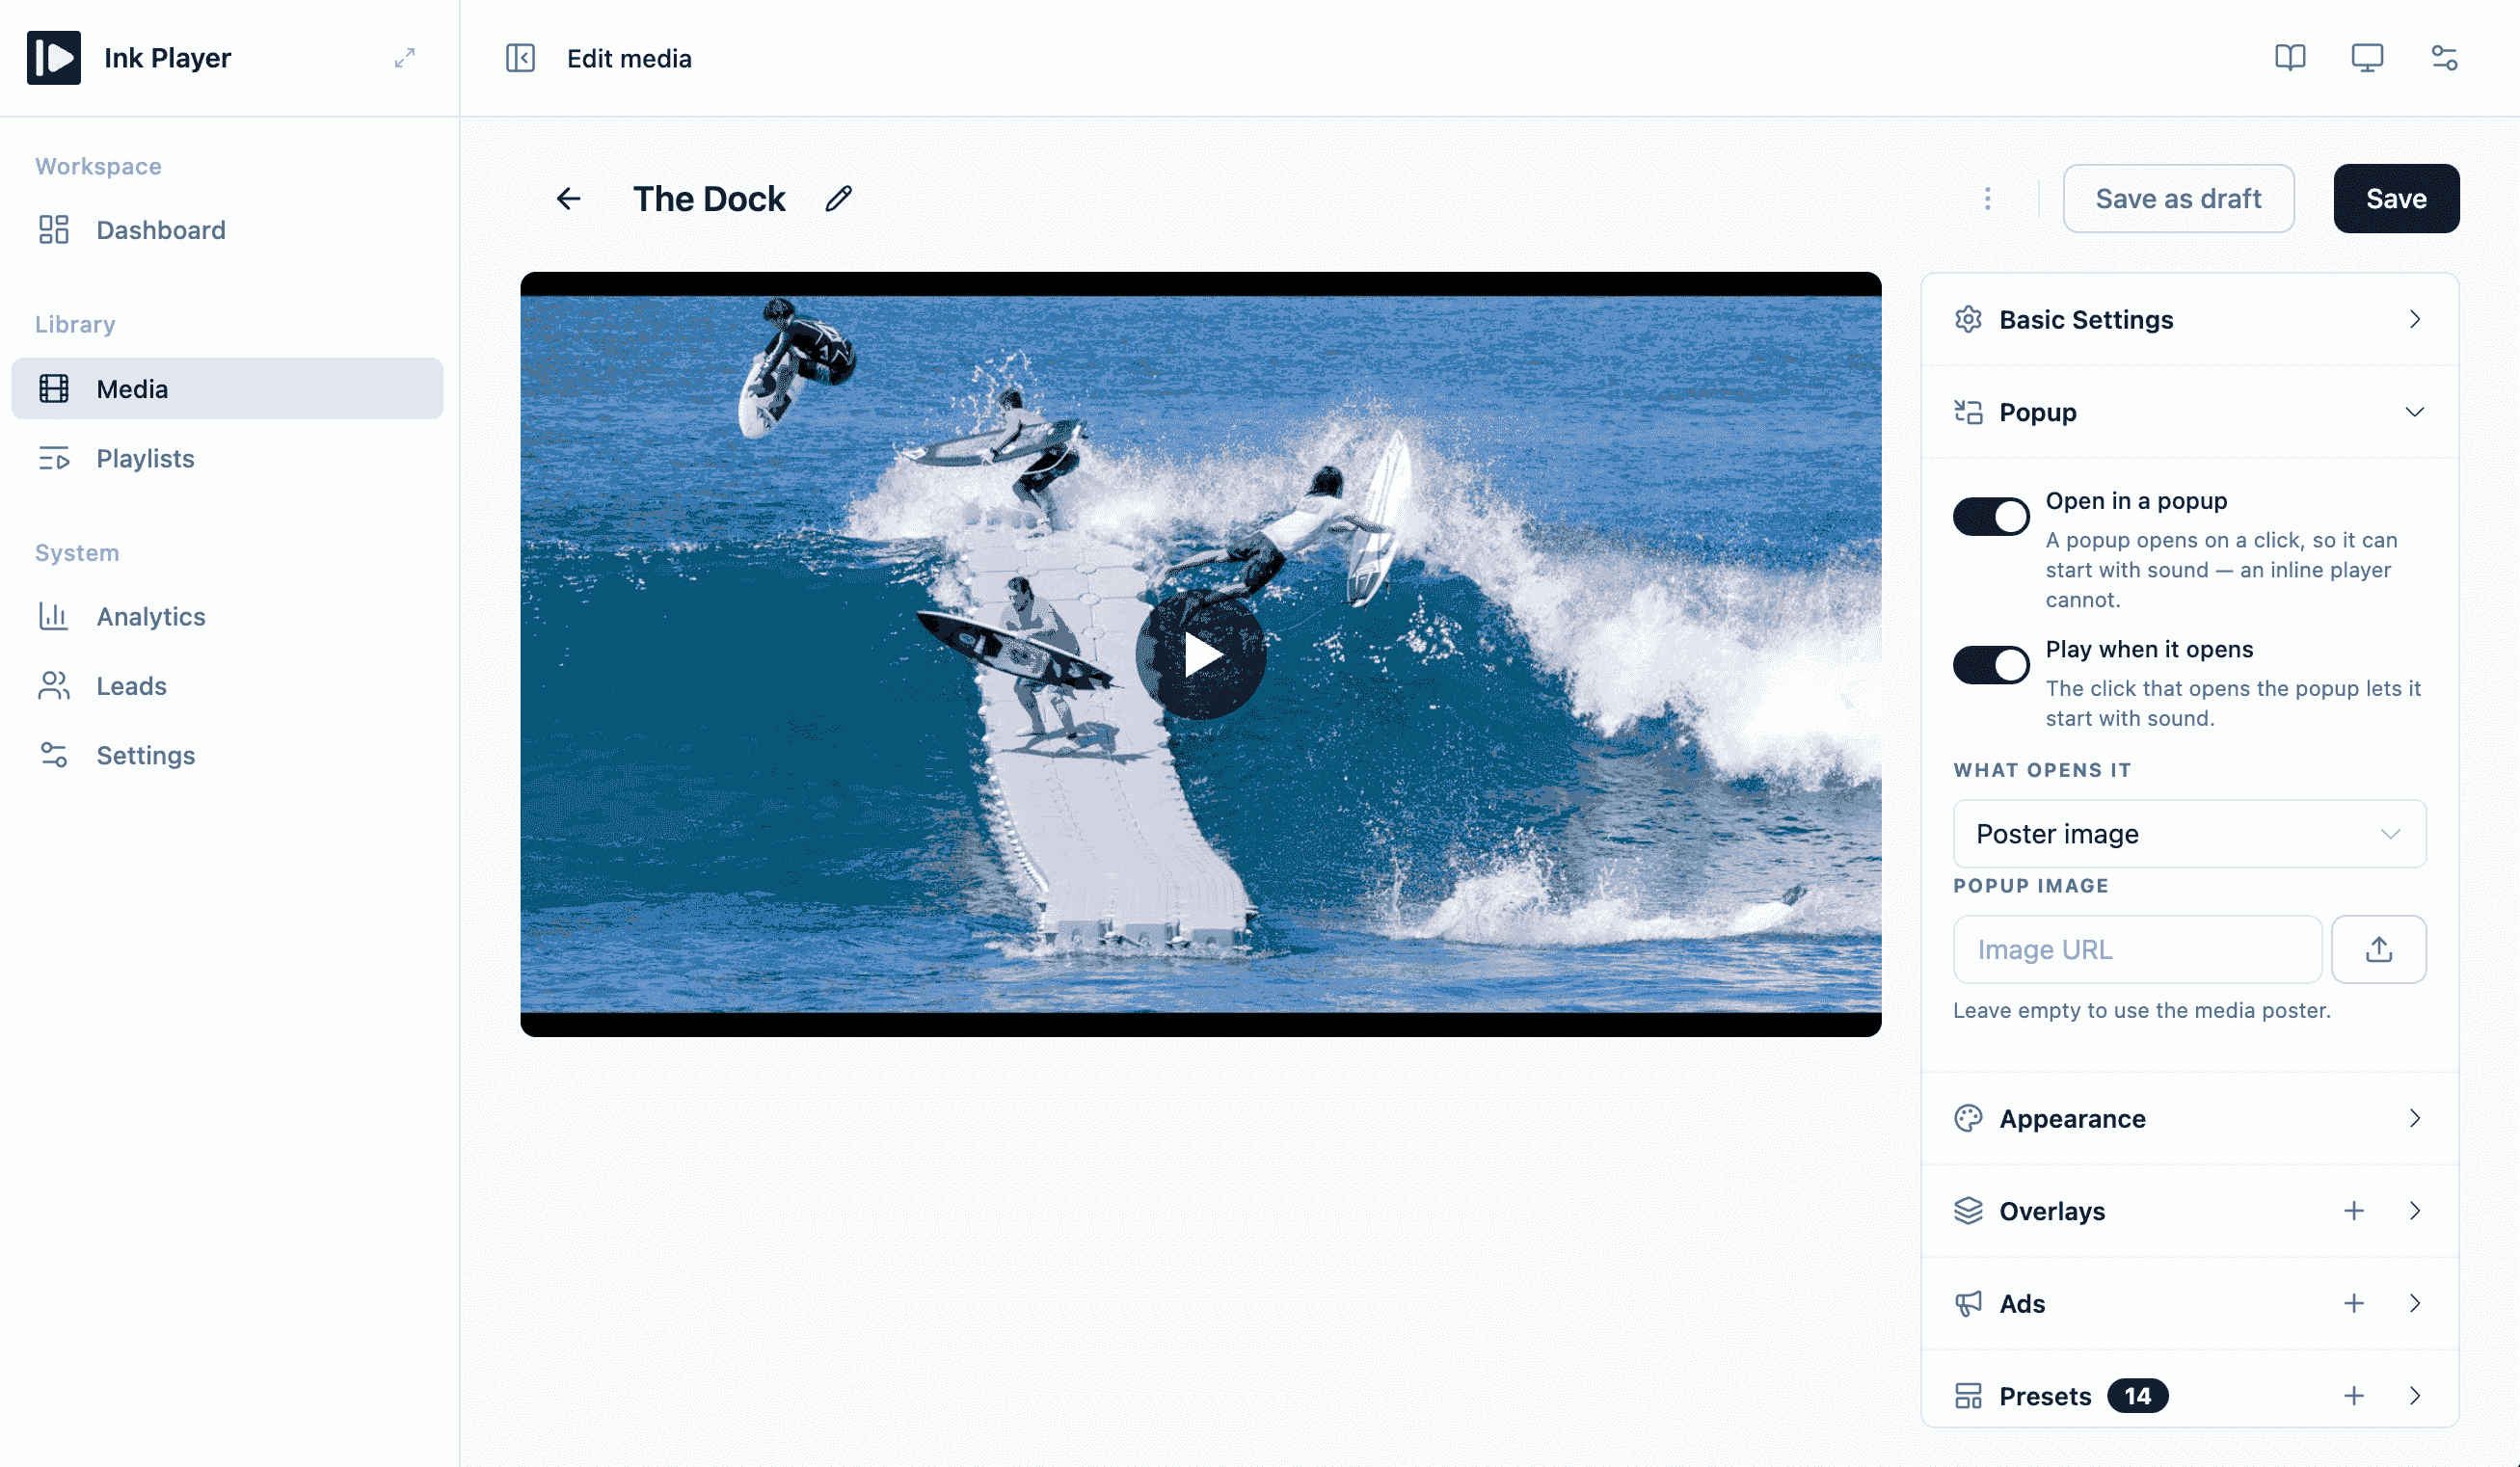The width and height of the screenshot is (2520, 1467).
Task: Toggle the Play when it opens switch
Action: (1991, 665)
